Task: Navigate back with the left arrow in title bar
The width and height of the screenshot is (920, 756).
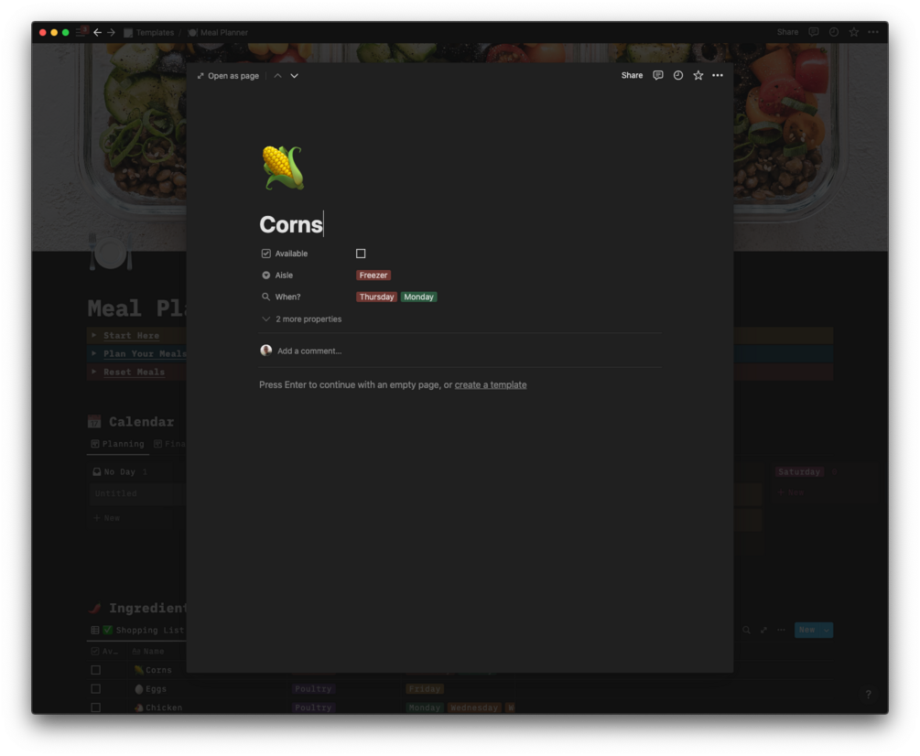Action: coord(97,32)
